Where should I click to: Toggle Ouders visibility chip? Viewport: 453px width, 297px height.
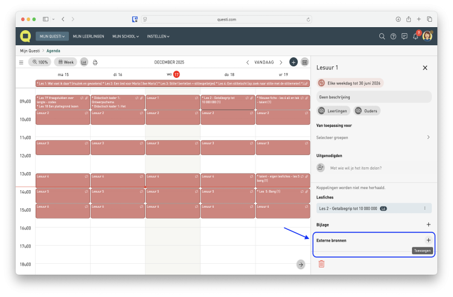click(367, 111)
